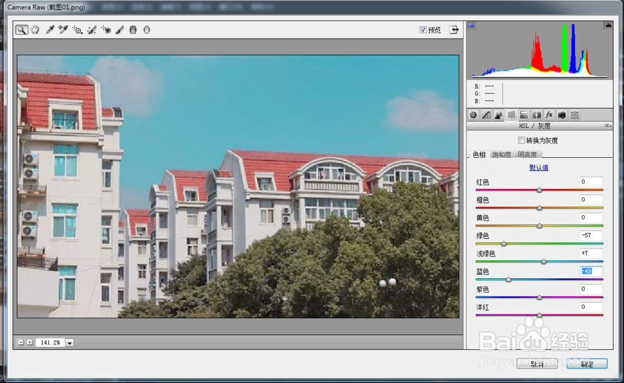Click the 黄色 value input field
624x383 pixels.
(591, 218)
